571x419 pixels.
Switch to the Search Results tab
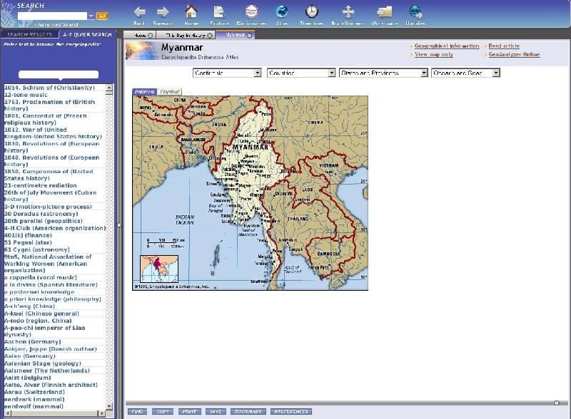pos(29,34)
